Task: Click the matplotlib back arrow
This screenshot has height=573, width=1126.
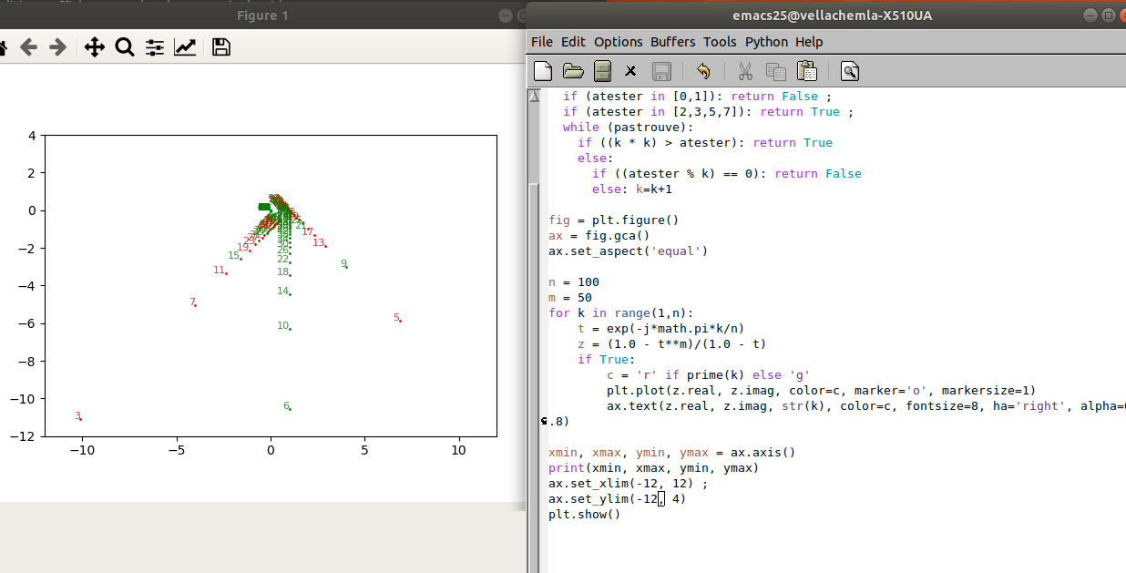Action: click(x=27, y=47)
